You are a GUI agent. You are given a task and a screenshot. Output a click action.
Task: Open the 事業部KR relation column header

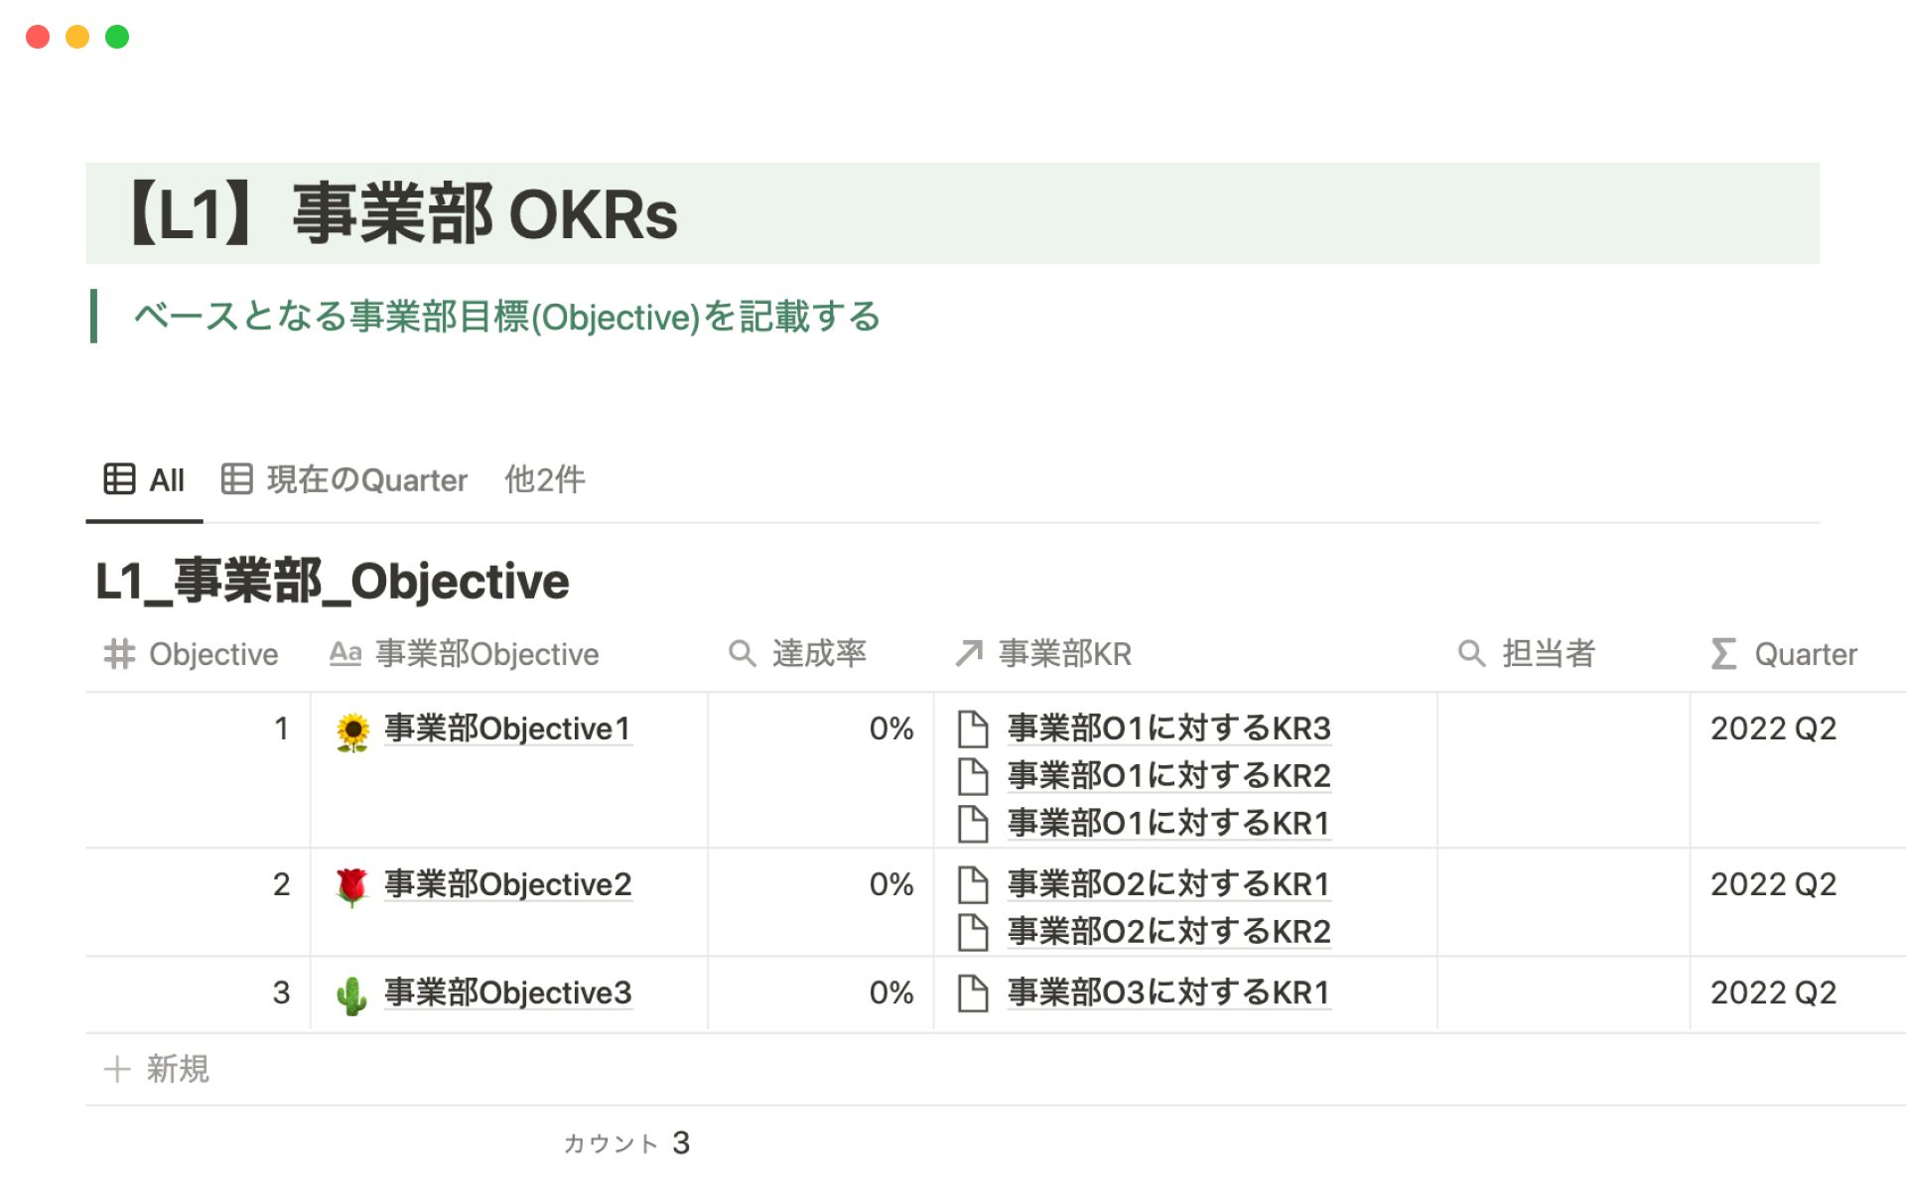tap(1063, 654)
